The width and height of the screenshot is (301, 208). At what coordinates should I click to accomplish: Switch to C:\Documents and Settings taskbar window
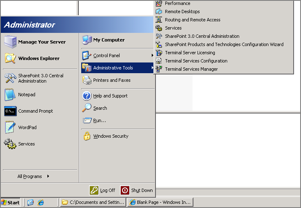pos(93,202)
